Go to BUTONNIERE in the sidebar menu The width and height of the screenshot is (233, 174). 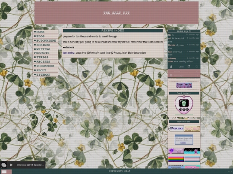click(45, 40)
